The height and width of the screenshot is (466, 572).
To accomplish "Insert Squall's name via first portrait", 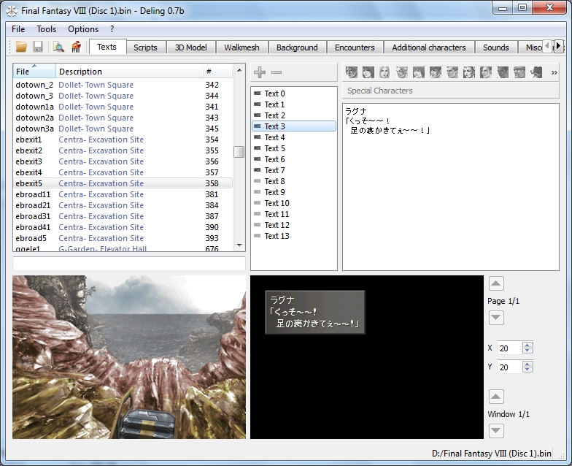I will pos(352,72).
